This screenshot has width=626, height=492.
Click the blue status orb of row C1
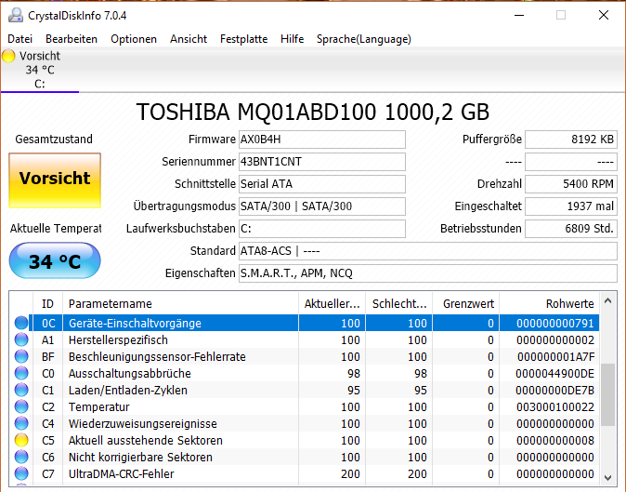(x=21, y=390)
